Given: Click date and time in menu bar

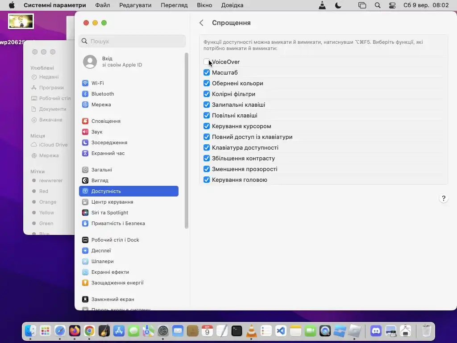Looking at the screenshot, I should coord(426,5).
